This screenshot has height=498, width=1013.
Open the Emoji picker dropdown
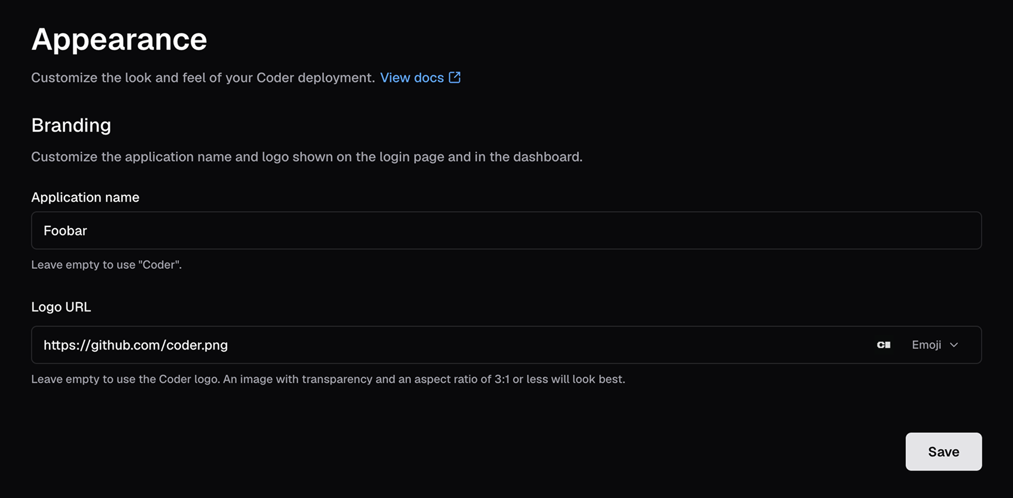pos(935,345)
